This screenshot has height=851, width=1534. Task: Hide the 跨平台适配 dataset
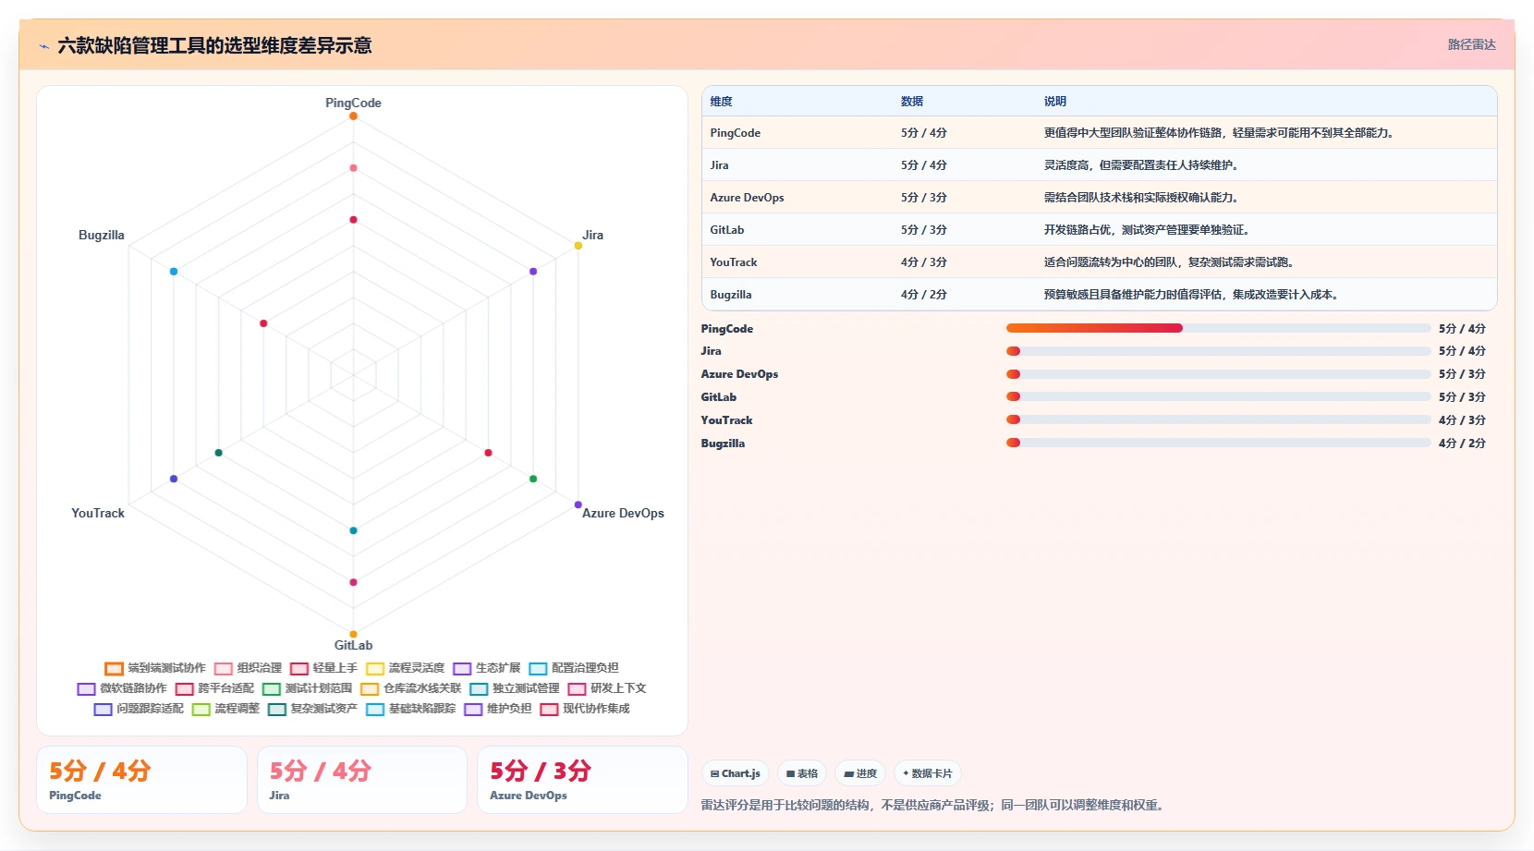pos(214,688)
